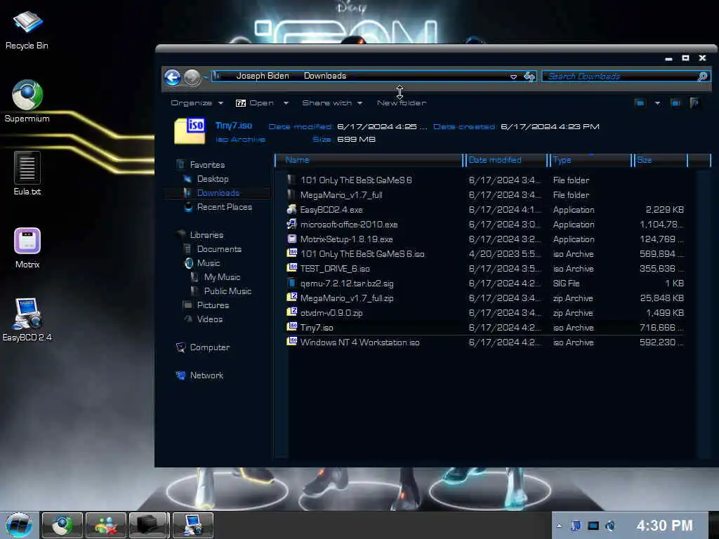Click the messenger people taskbar icon
Viewport: 719px width, 539px height.
pos(105,525)
